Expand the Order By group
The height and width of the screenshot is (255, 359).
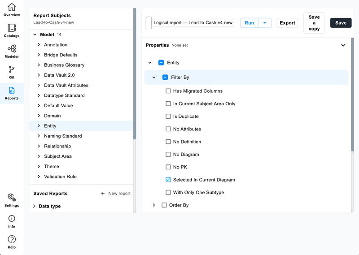point(154,205)
